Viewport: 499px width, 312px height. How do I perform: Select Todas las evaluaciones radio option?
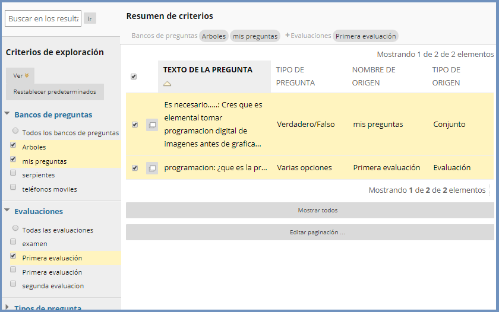click(x=15, y=228)
